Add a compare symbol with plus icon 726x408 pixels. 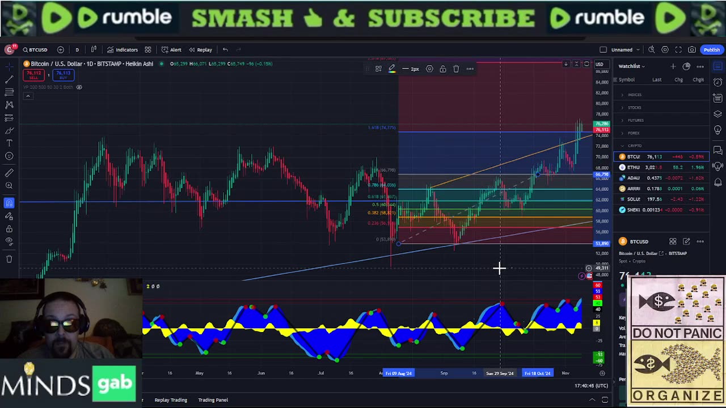pyautogui.click(x=61, y=50)
